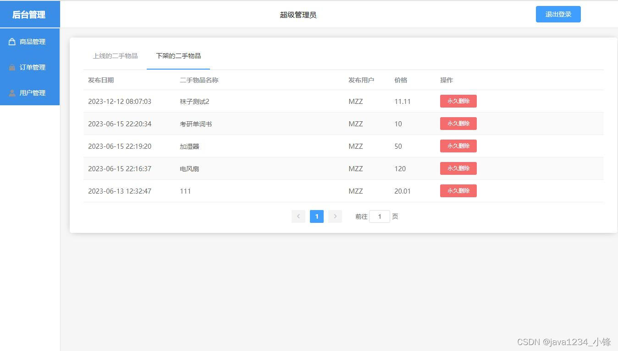
Task: Click the shopping bag icon beside 商品管理
Action: [12, 42]
